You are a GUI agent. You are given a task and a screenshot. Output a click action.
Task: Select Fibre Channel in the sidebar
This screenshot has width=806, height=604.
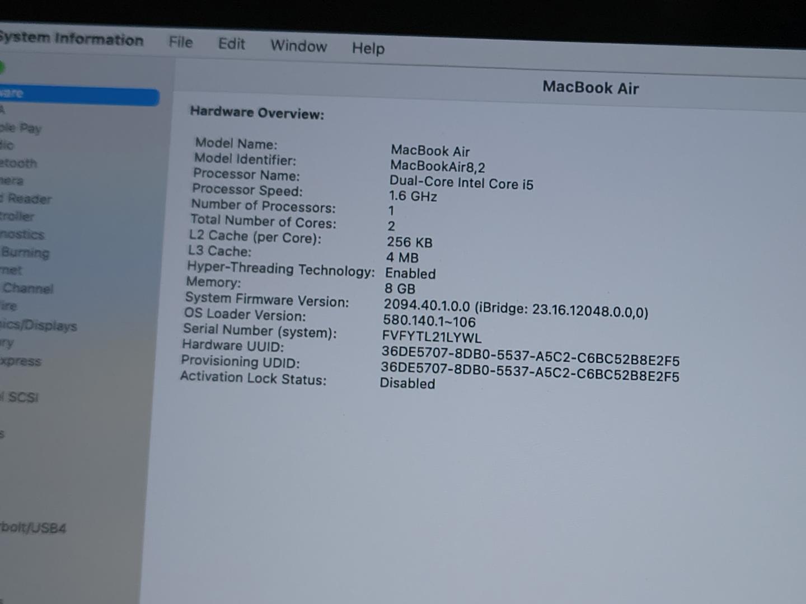click(27, 288)
